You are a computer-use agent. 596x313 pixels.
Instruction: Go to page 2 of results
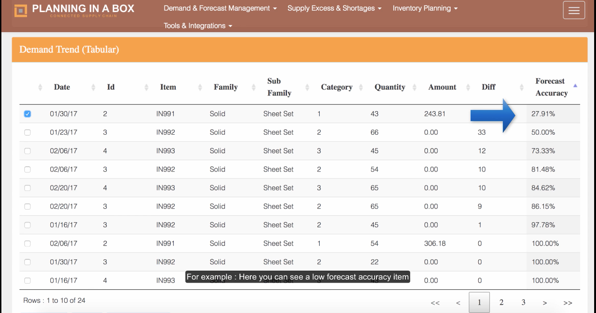(x=501, y=302)
